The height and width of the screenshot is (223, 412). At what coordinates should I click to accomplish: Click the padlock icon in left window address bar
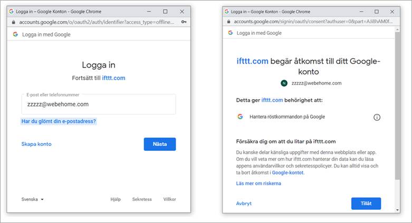coord(13,22)
